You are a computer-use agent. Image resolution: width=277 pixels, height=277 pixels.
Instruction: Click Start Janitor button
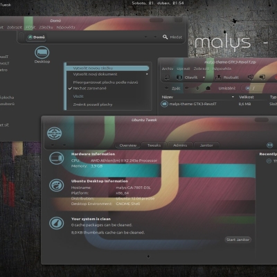tap(238, 240)
